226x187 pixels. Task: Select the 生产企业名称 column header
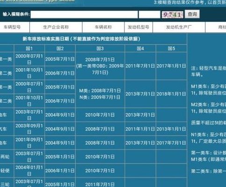(56, 27)
